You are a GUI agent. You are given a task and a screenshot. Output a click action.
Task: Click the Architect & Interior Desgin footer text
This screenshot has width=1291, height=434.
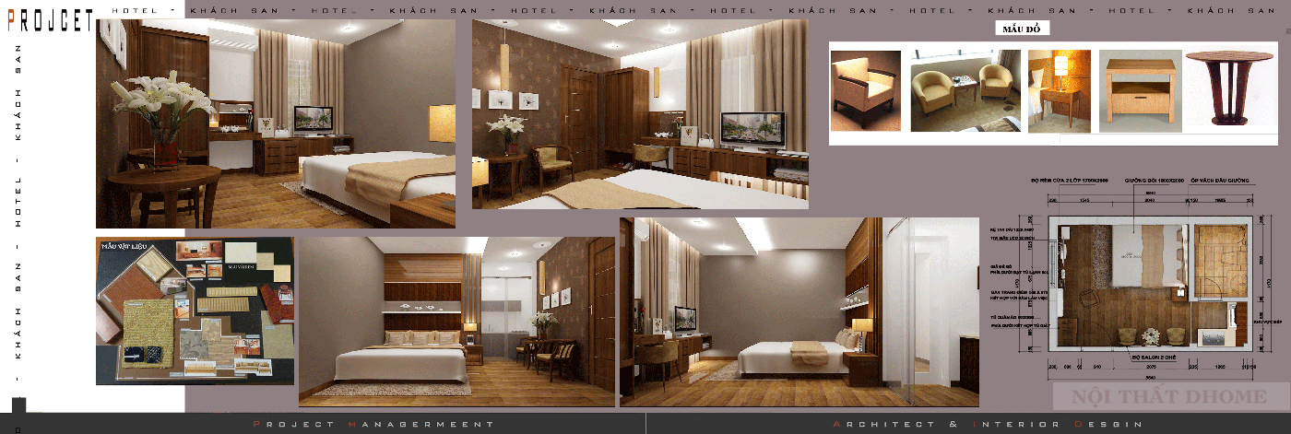(988, 424)
